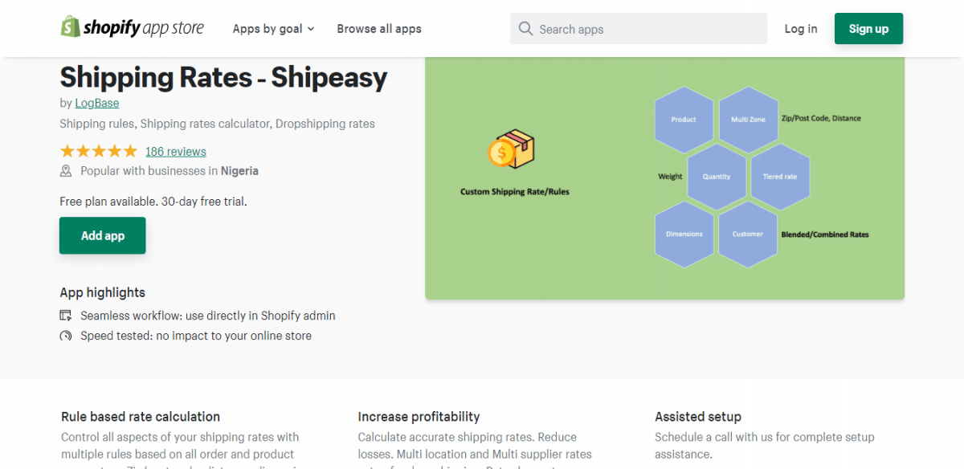Click the Multi Zone hexagon
Image resolution: width=964 pixels, height=469 pixels.
748,120
